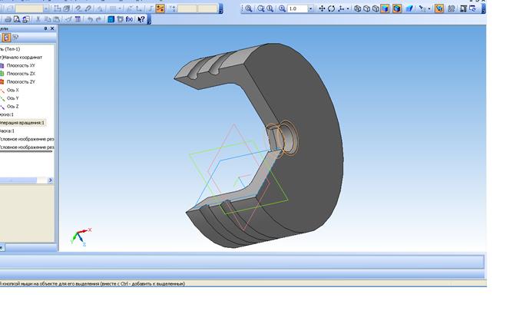Toggle shaded with edges display mode
This screenshot has width=523, height=314.
[397, 8]
